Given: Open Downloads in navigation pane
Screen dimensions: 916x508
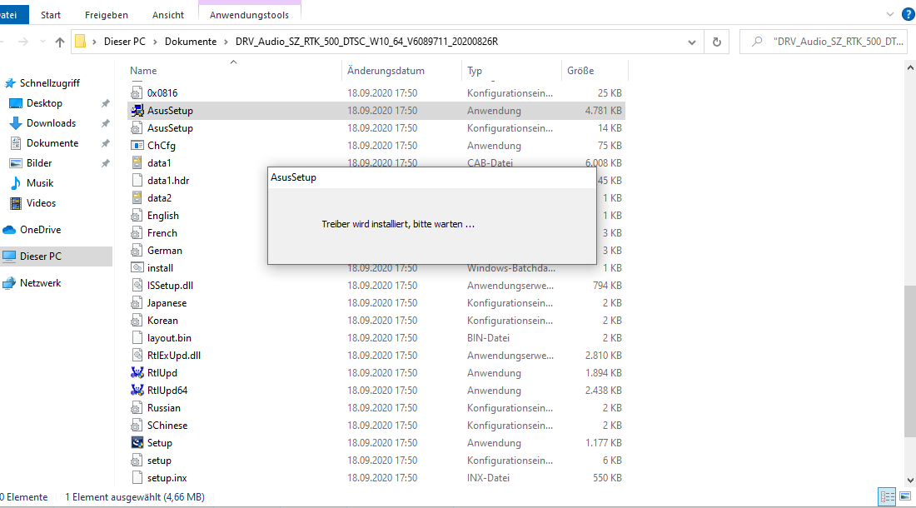Looking at the screenshot, I should coord(51,123).
